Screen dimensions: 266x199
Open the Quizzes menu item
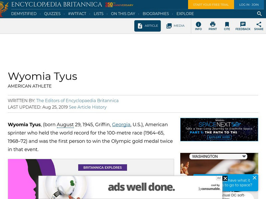(x=52, y=14)
